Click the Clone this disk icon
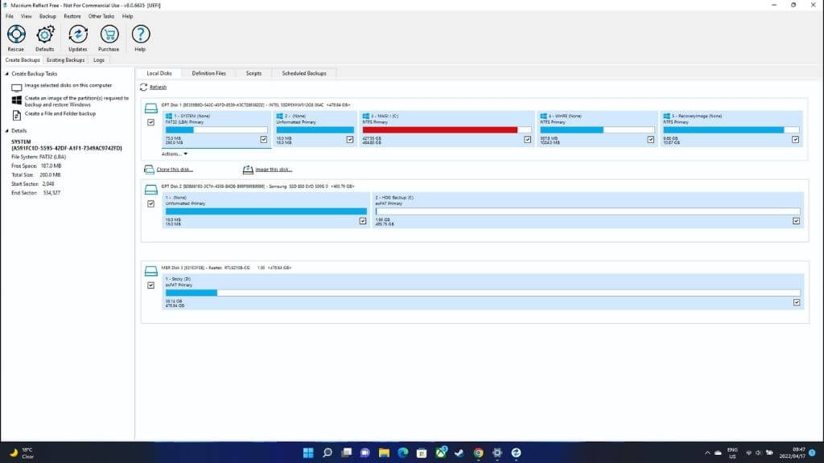Viewport: 824px width, 463px height. pyautogui.click(x=149, y=170)
